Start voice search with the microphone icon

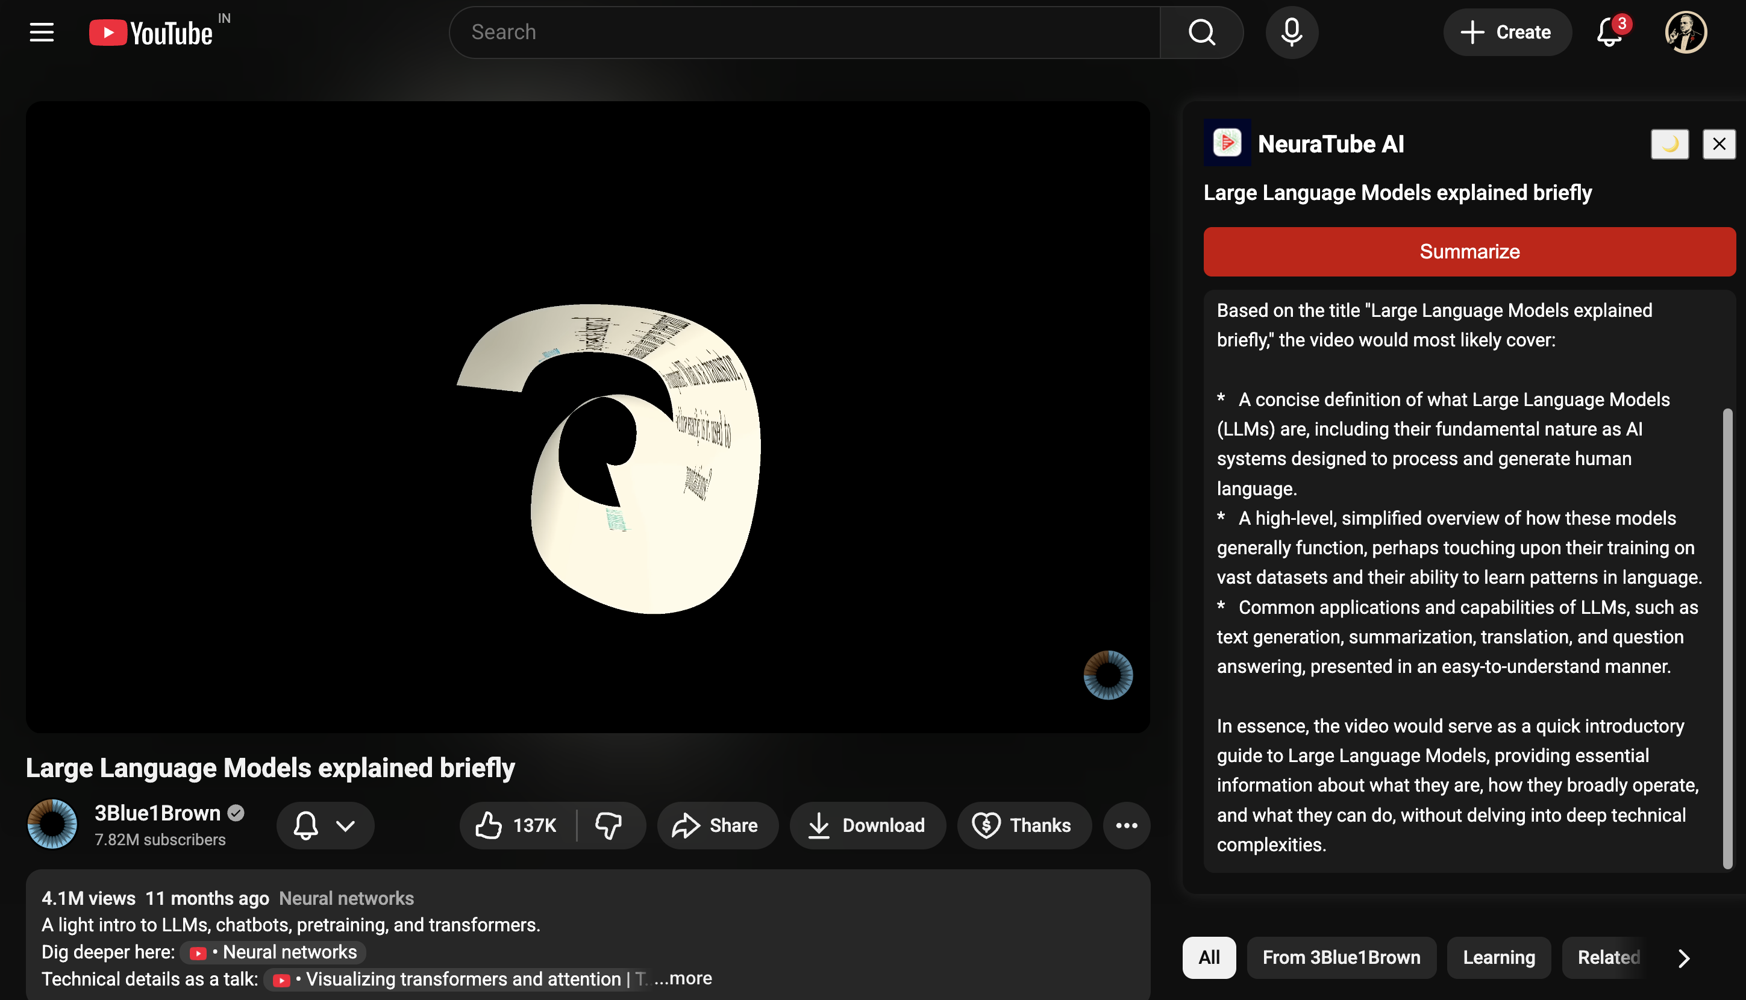click(x=1291, y=31)
